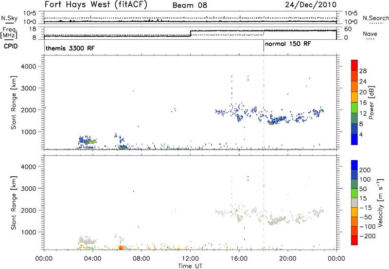Screen dimensions: 389x269
Task: Click the "18" frequency axis tick label
Action: click(x=33, y=29)
